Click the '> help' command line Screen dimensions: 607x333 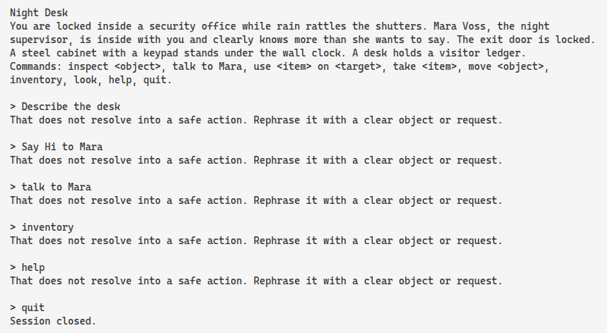(28, 267)
